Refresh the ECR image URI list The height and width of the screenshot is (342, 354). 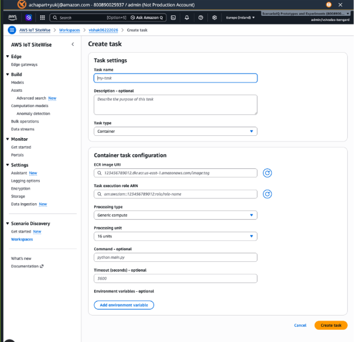[x=267, y=173]
